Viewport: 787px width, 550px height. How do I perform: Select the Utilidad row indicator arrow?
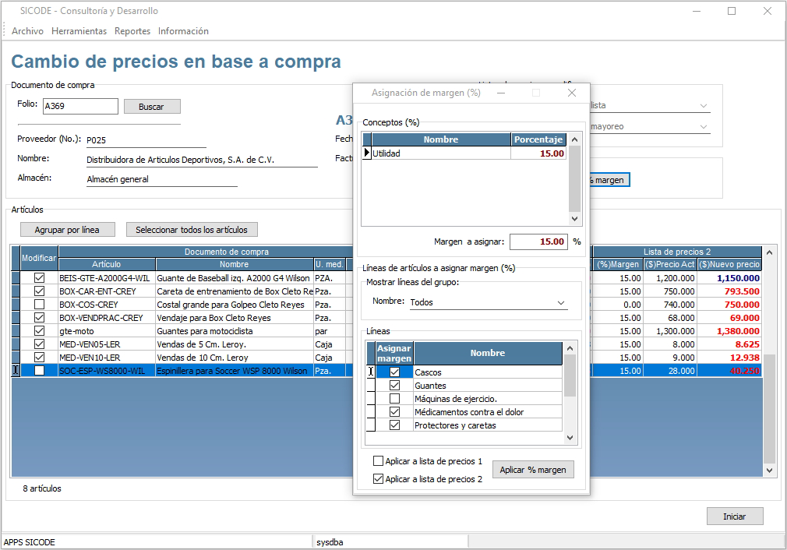coord(367,153)
